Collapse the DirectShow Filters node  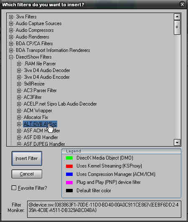point(11,57)
